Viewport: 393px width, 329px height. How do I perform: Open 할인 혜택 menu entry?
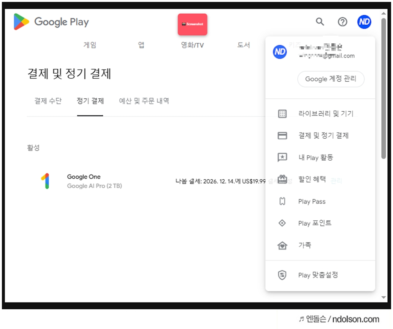(x=320, y=179)
